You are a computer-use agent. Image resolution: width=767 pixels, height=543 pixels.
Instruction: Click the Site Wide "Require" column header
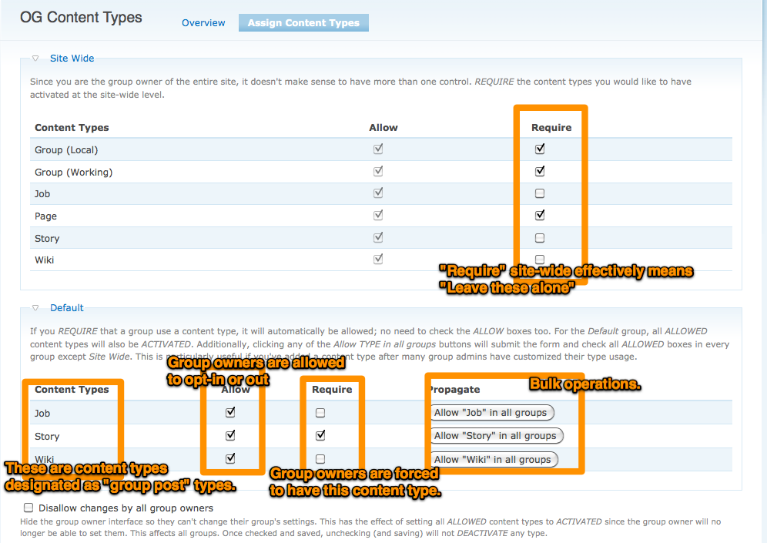(x=551, y=127)
